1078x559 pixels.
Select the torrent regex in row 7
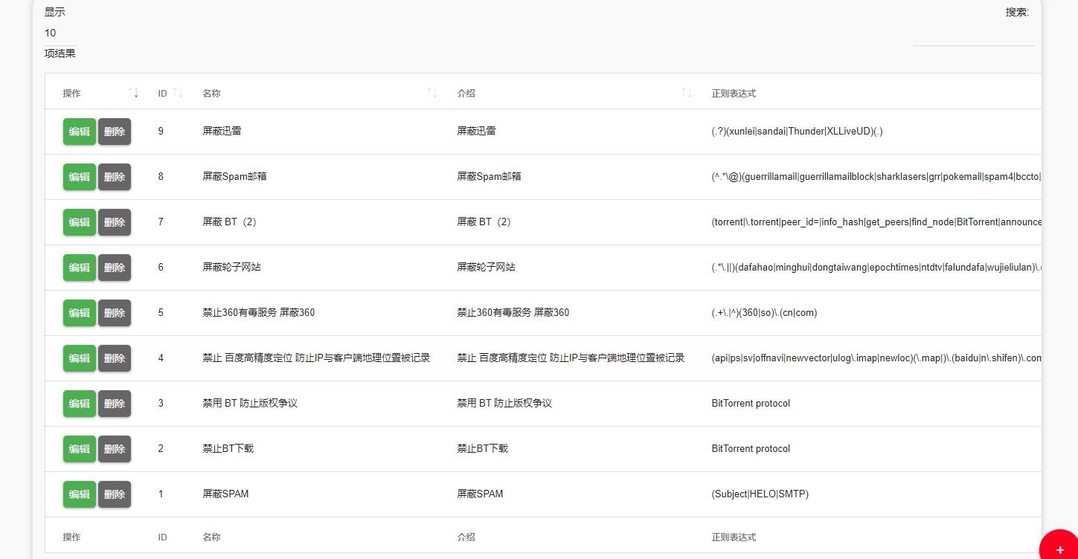pos(876,222)
